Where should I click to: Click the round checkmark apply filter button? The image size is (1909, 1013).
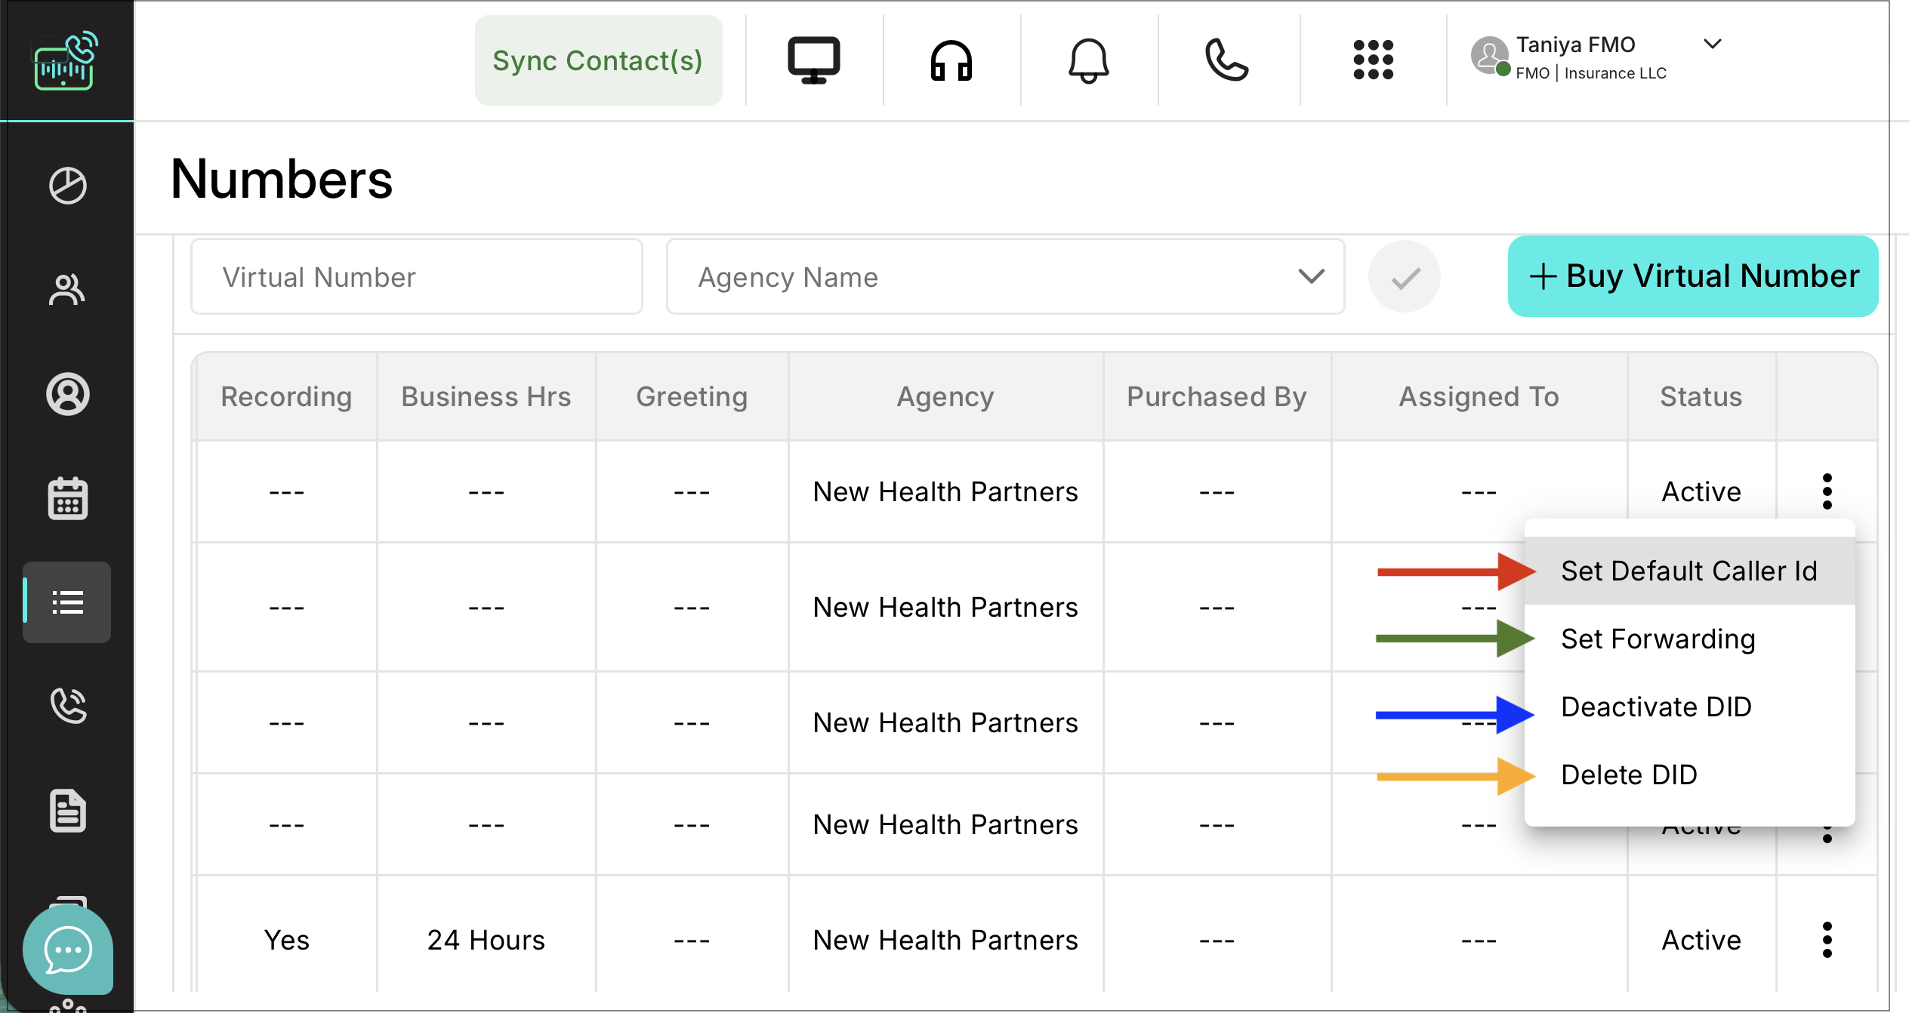pyautogui.click(x=1404, y=278)
